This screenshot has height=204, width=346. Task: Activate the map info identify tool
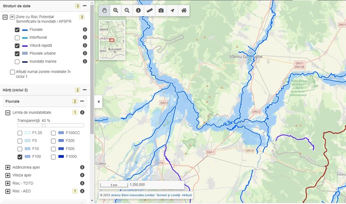click(138, 10)
